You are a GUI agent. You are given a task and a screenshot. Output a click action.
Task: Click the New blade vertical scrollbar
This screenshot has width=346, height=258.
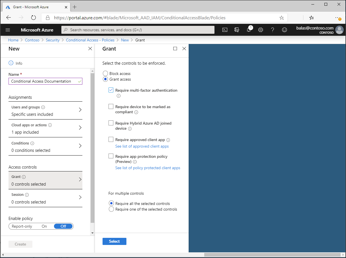tap(92, 148)
